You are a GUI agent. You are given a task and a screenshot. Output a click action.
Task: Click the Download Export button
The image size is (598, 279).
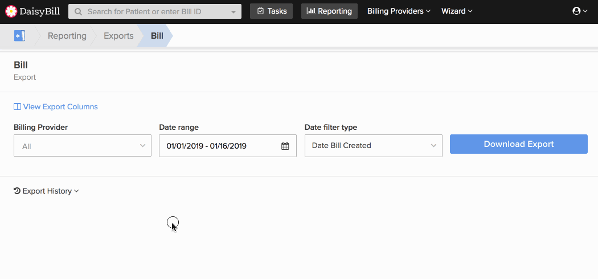(519, 144)
